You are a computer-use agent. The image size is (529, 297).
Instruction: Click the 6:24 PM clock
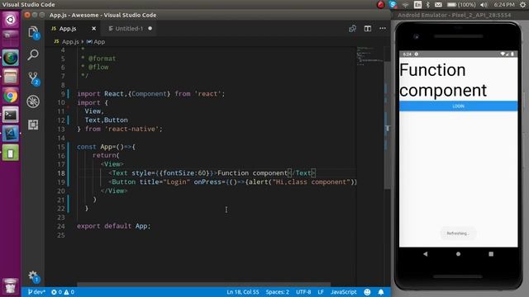click(504, 4)
